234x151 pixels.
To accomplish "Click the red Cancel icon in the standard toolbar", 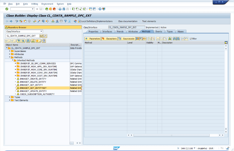I will point(54,9).
